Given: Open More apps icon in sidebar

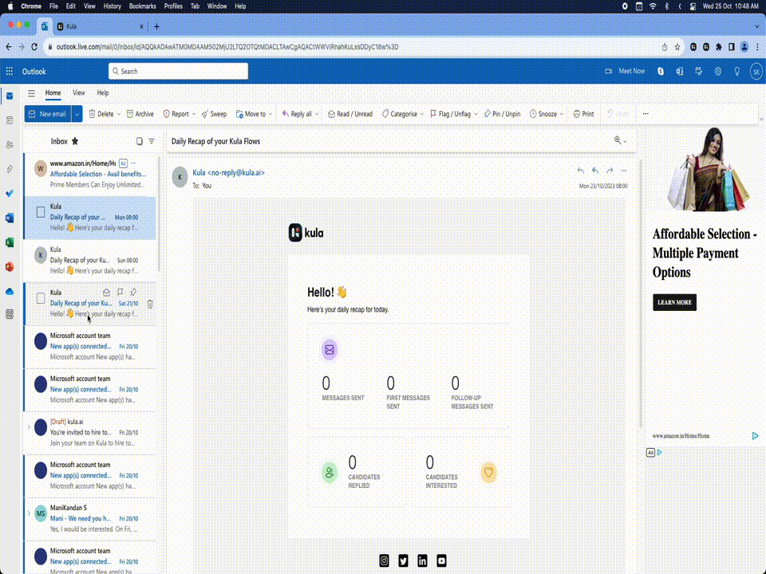Looking at the screenshot, I should coord(10,314).
